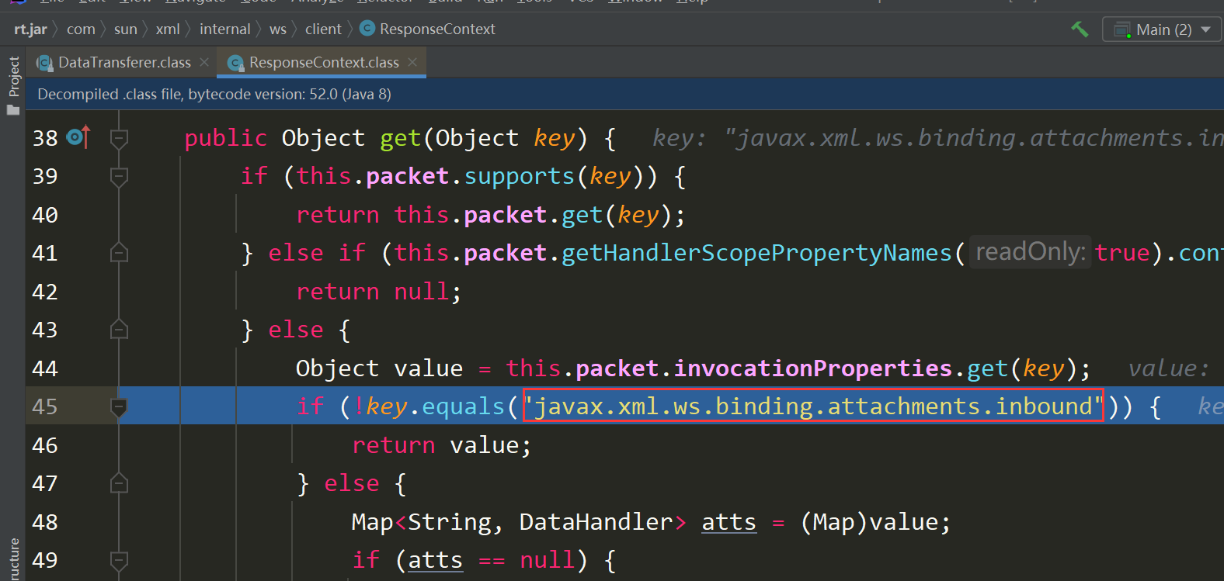Viewport: 1224px width, 581px height.
Task: Select the ResponseContext.class tab
Action: coord(323,62)
